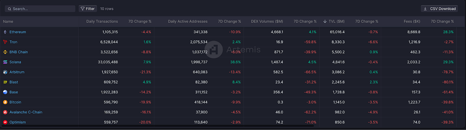Sort by Fees ($K) column header
Viewport: 466px width, 130px height.
point(412,21)
